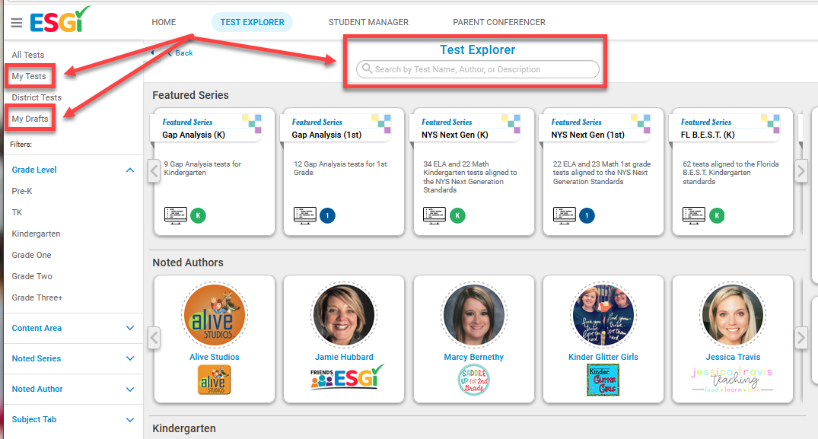Click the test search input field

[x=477, y=69]
